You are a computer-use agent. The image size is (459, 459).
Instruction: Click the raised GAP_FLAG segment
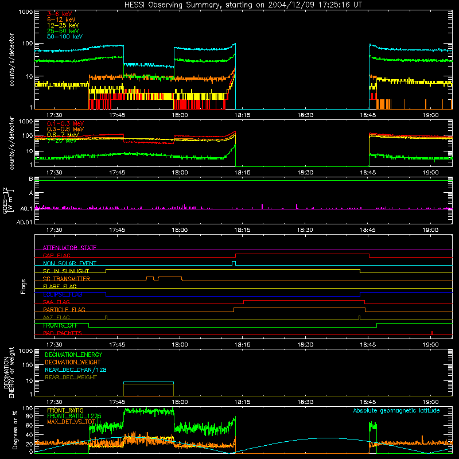point(302,254)
